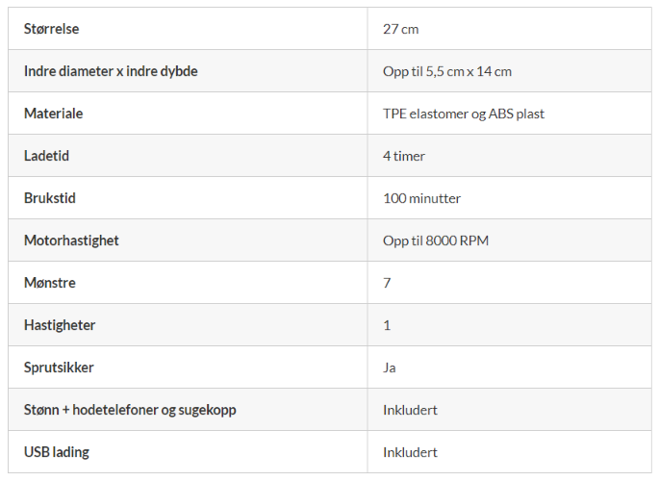Select the 100 minutter value
659x481 pixels.
pyautogui.click(x=421, y=198)
